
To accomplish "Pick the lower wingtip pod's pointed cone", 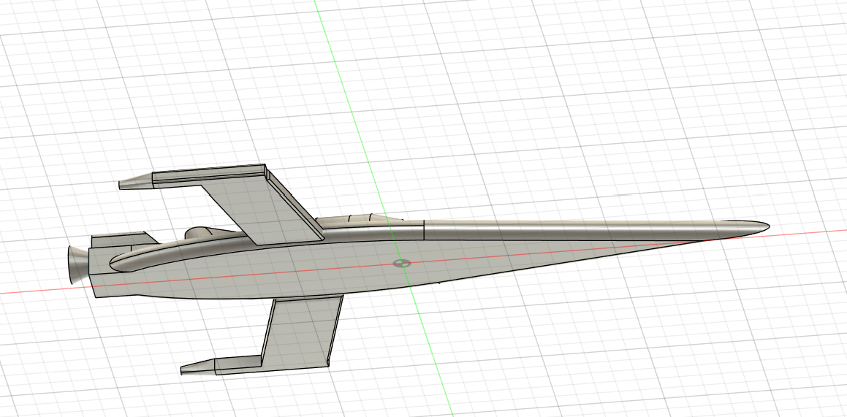I will pos(197,367).
